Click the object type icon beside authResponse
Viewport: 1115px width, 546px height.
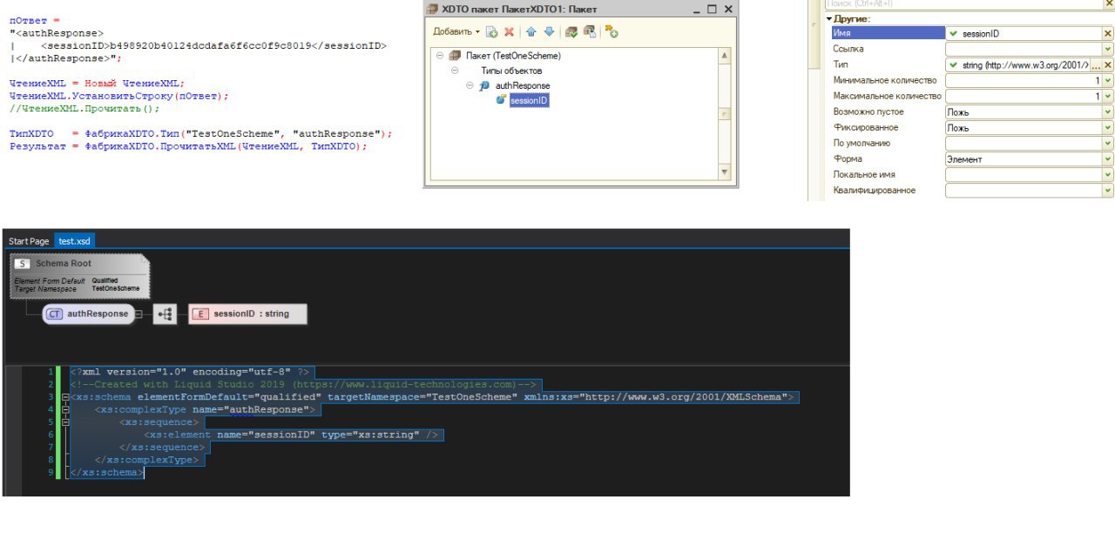coord(485,85)
